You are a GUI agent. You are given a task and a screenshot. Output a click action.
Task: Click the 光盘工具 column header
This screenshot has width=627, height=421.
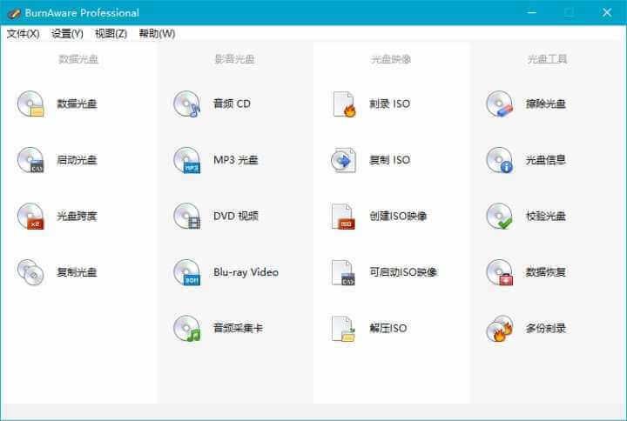(x=547, y=59)
